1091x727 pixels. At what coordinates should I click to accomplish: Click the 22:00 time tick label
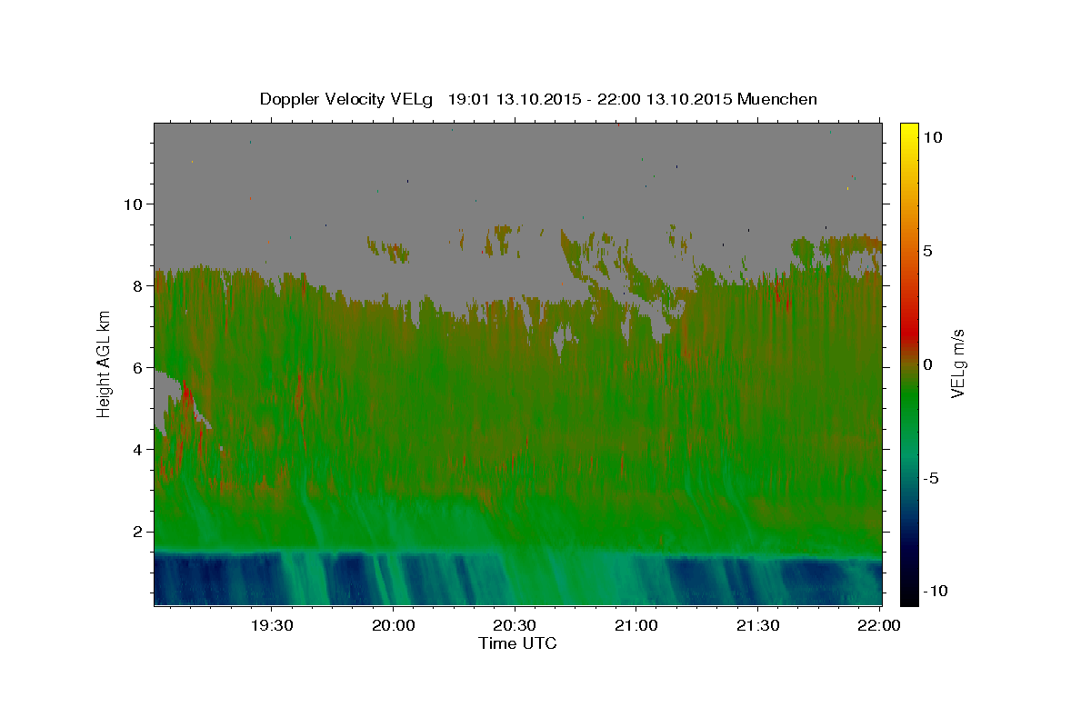tap(878, 625)
